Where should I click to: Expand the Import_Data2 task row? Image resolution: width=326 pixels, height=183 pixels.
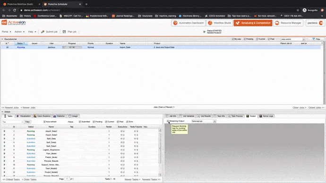coord(4,131)
